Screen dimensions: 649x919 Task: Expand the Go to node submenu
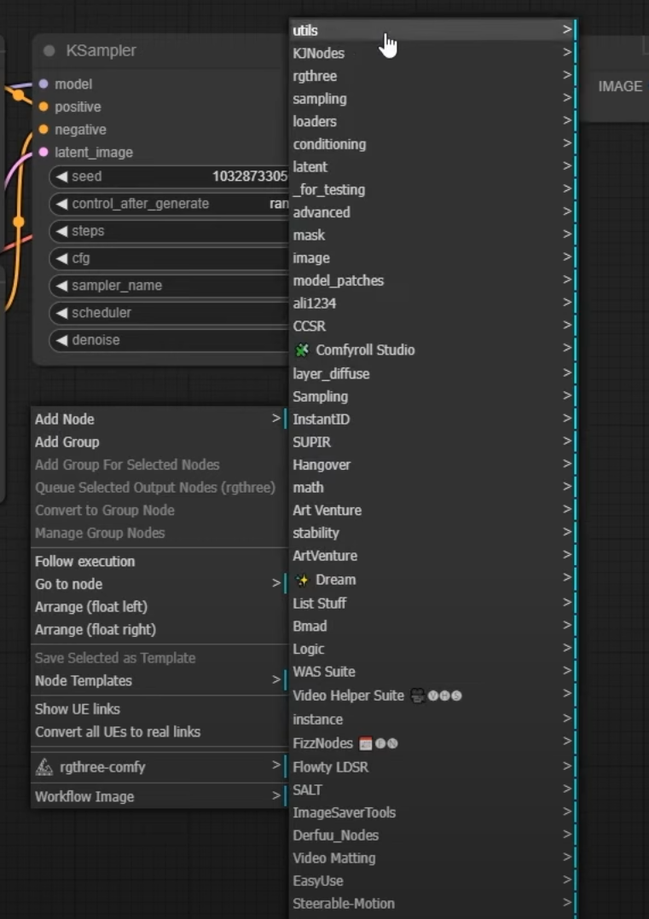(x=159, y=584)
